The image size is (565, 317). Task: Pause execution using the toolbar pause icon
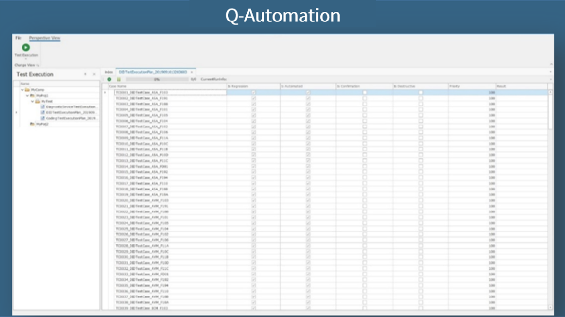click(x=119, y=79)
